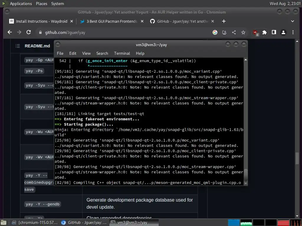Viewport: 302px width, 226px height.
Task: Click 'Generate development package database' description
Action: (x=139, y=204)
